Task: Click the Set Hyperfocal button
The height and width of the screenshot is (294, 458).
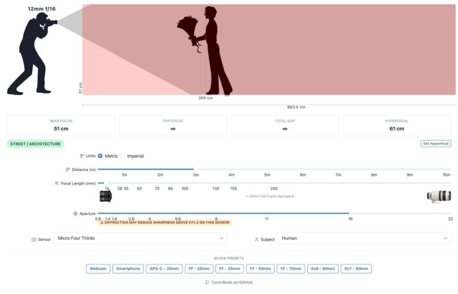Action: [435, 143]
